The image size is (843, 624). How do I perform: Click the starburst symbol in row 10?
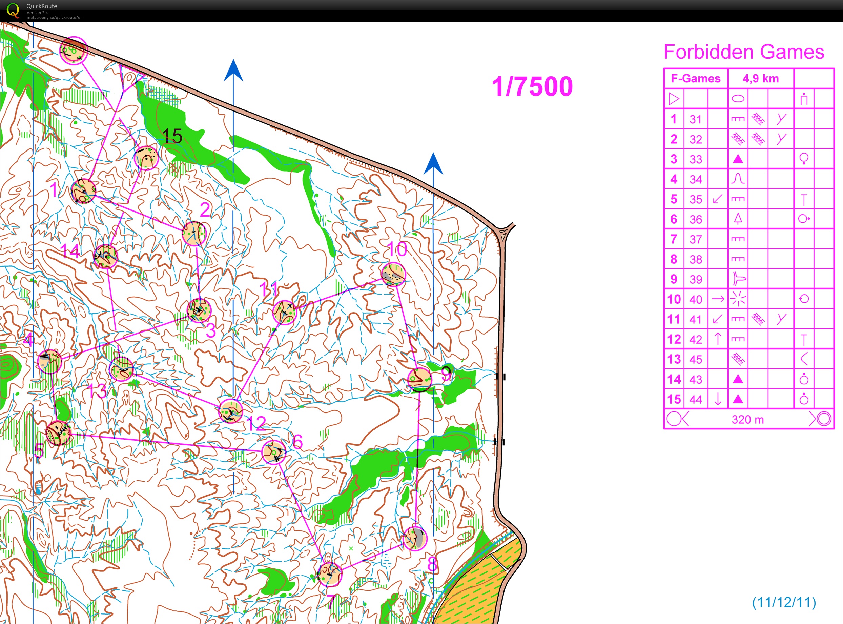[x=738, y=299]
